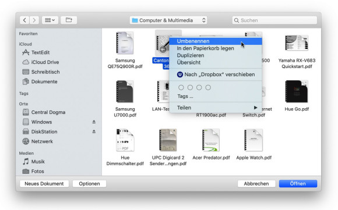This screenshot has height=210, width=338.
Task: Choose Übersicht from context menu
Action: (x=216, y=63)
